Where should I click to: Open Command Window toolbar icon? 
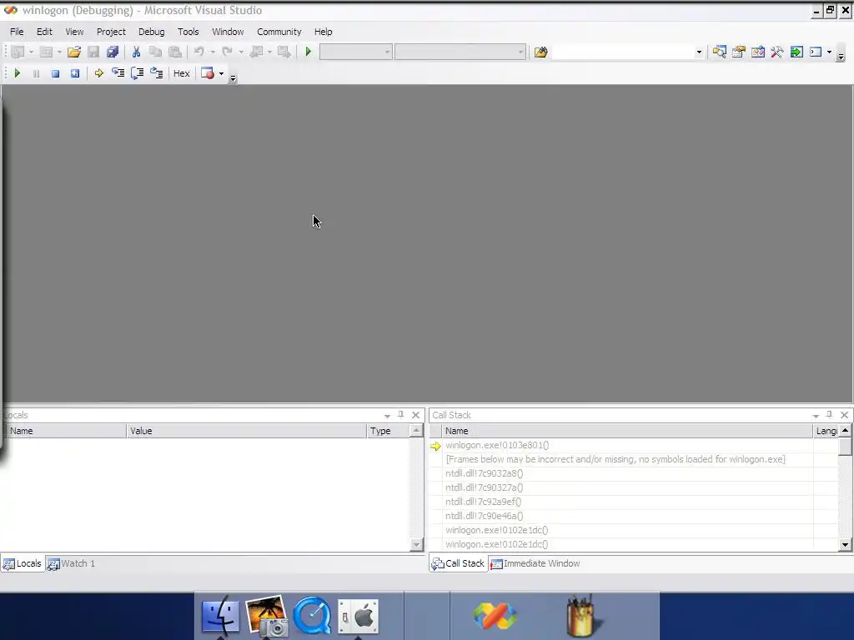[x=816, y=52]
